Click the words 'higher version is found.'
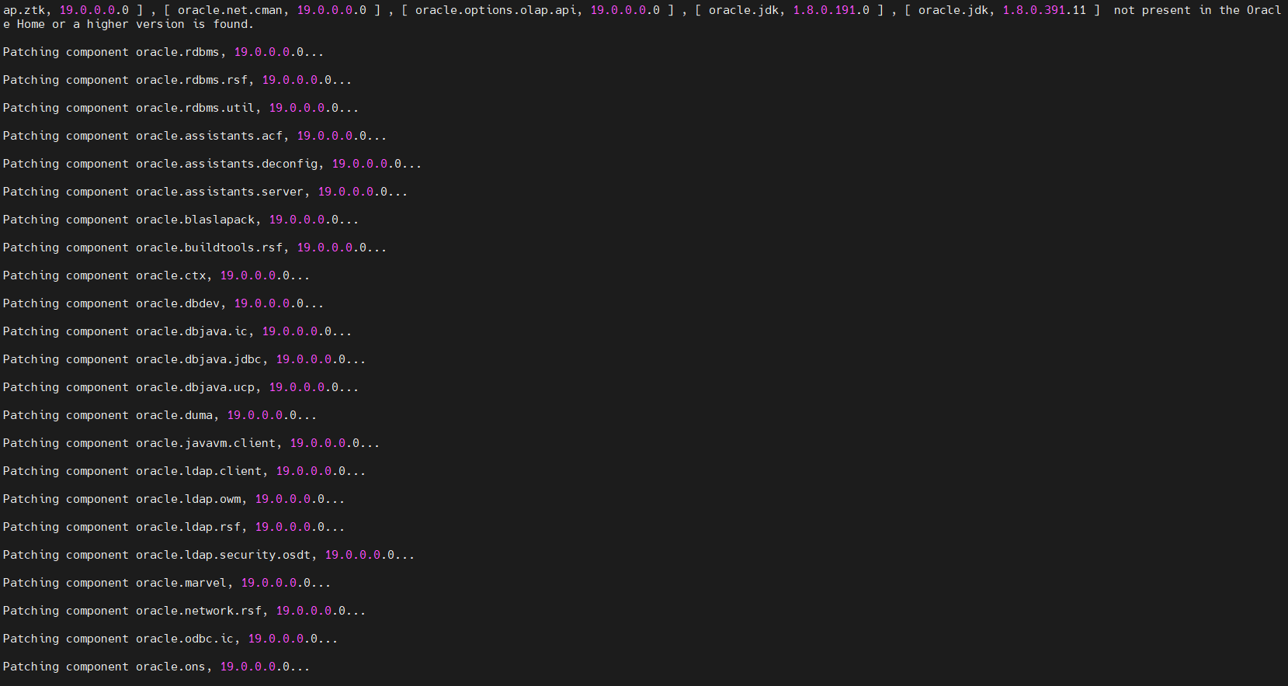This screenshot has height=686, width=1288. (x=171, y=24)
